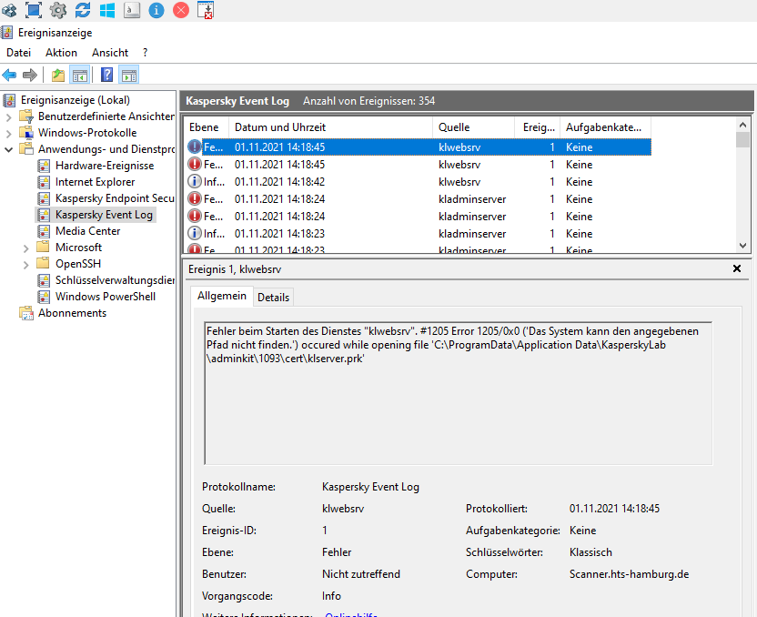
Task: Click scroll-down arrow of event list
Action: click(x=743, y=246)
